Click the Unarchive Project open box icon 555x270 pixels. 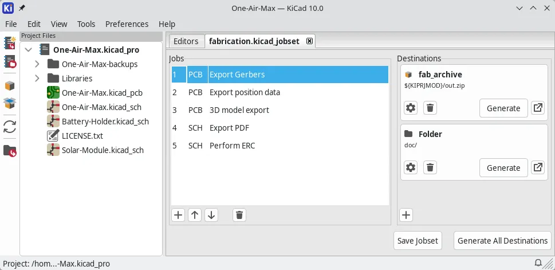click(x=10, y=103)
